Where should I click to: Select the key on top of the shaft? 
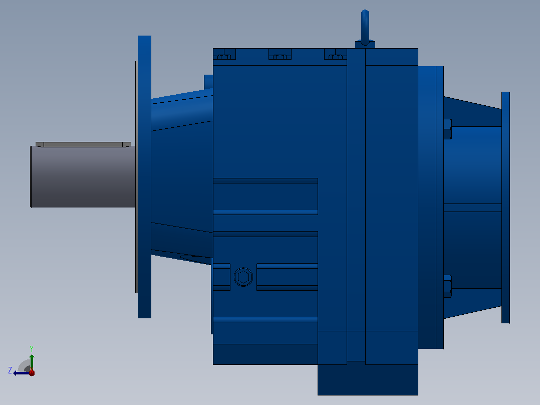(83, 144)
